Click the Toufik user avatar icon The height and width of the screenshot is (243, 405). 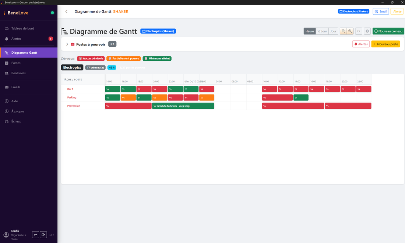point(6,235)
